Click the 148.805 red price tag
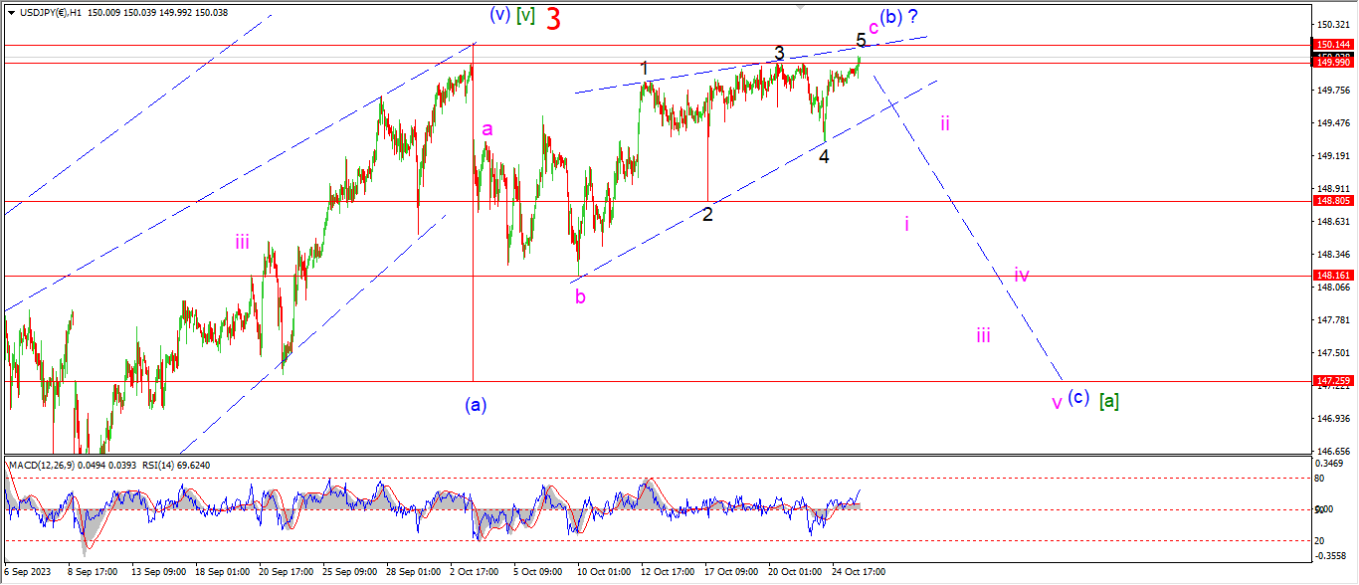1359x585 pixels. pyautogui.click(x=1333, y=200)
